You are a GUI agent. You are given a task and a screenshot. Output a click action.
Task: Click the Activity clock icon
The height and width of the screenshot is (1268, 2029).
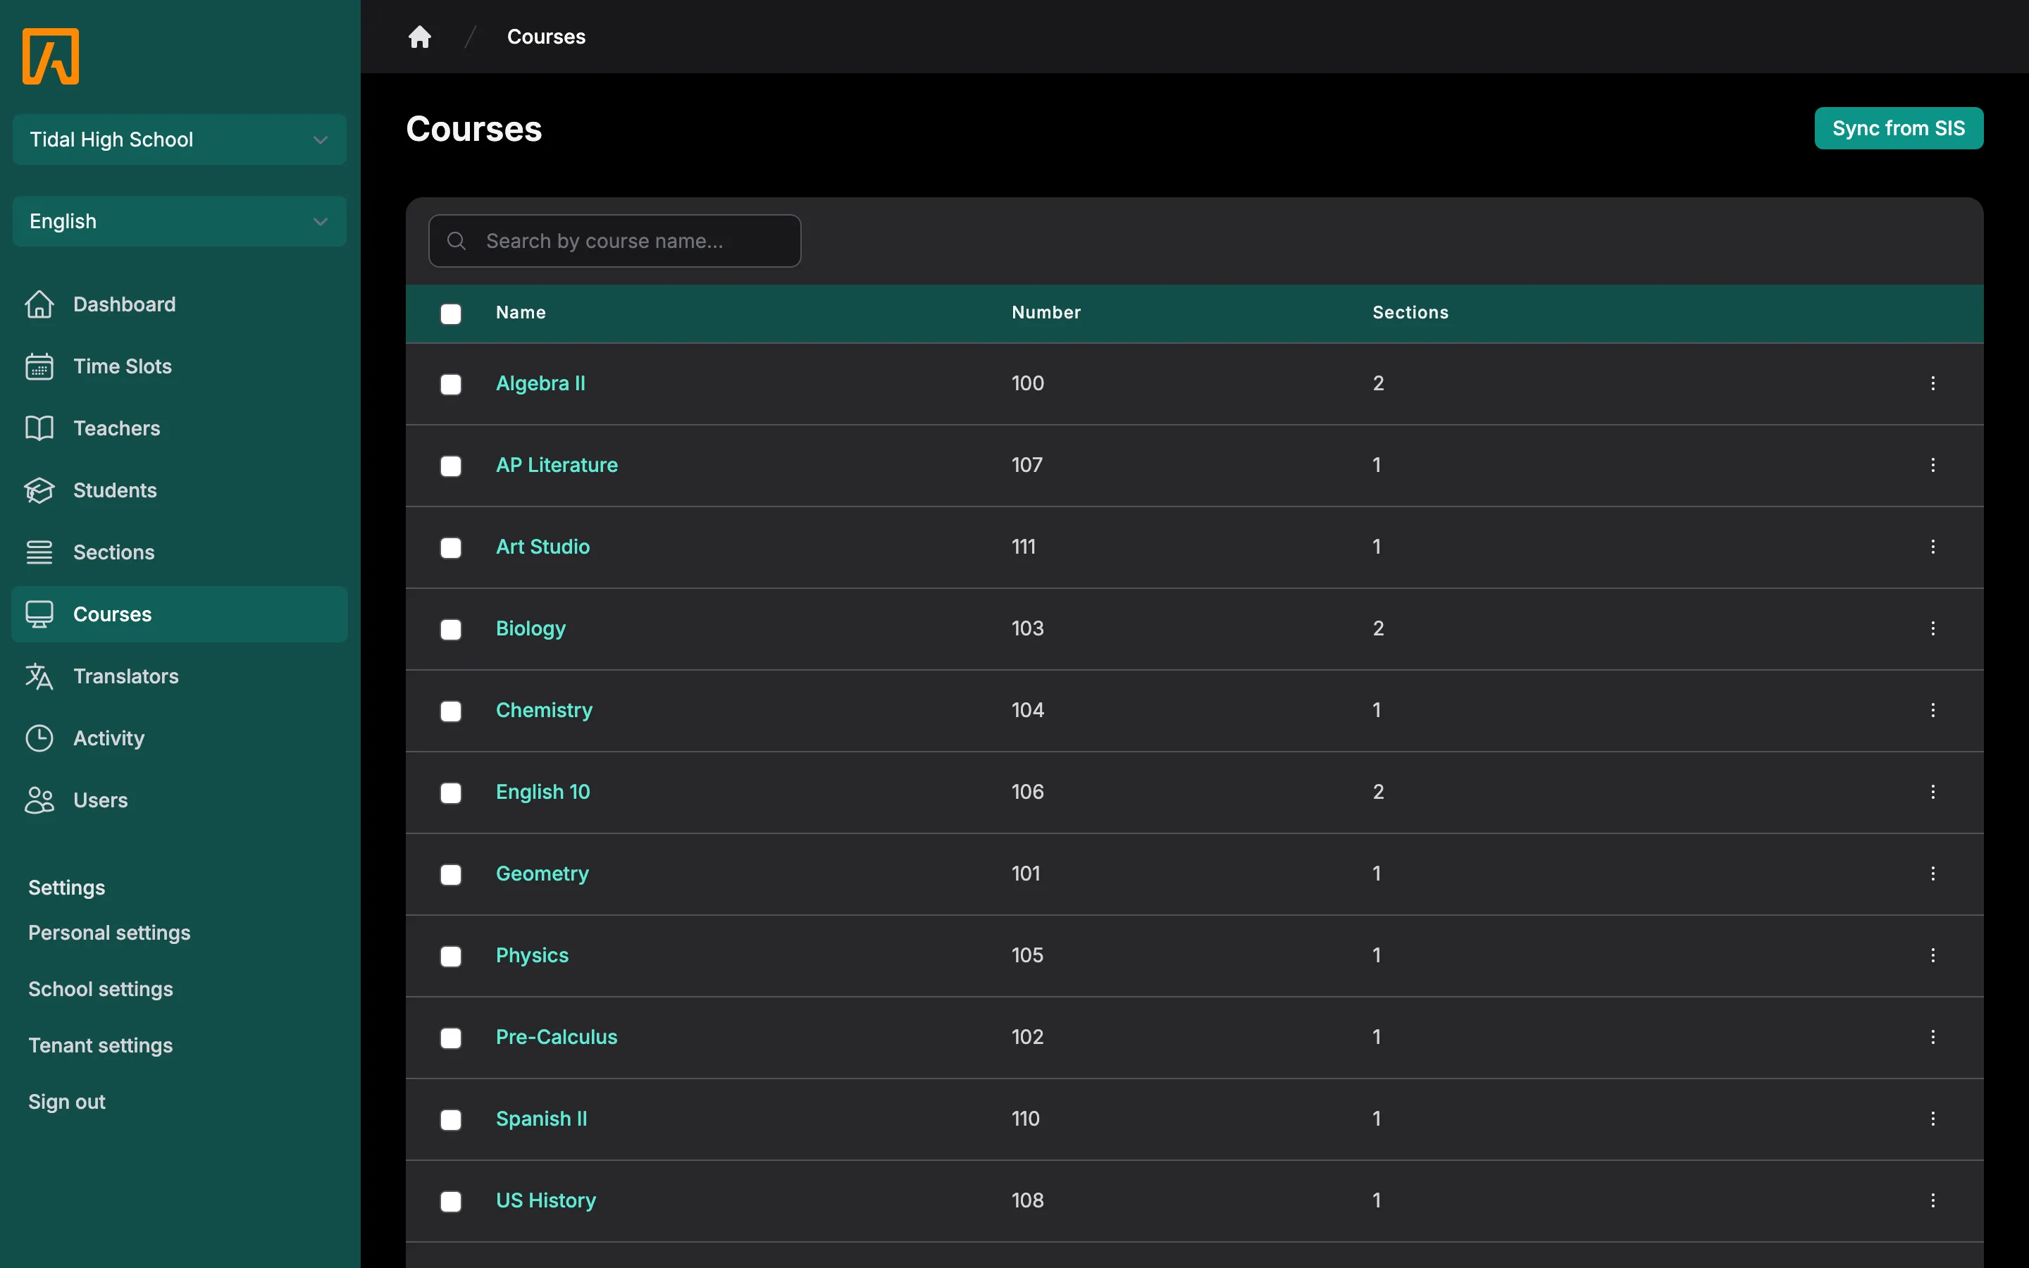coord(39,738)
